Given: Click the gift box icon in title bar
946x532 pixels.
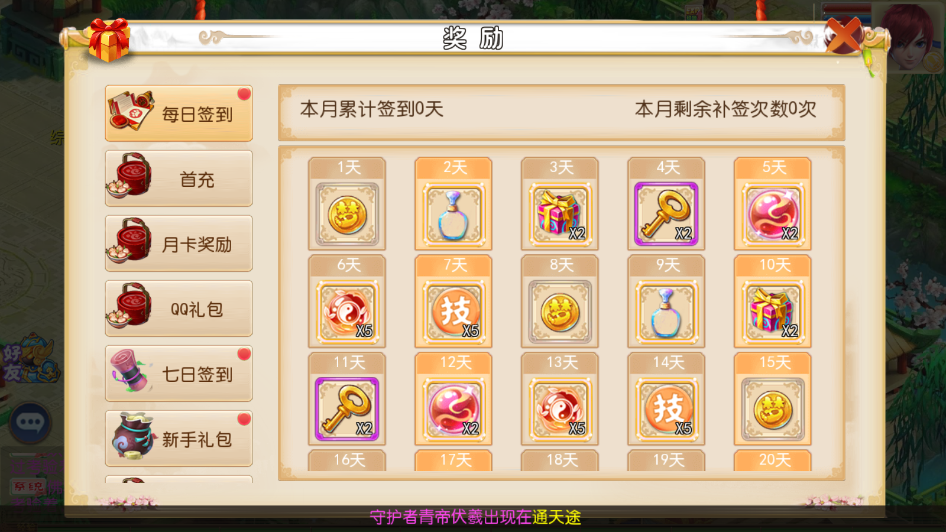Looking at the screenshot, I should [109, 40].
